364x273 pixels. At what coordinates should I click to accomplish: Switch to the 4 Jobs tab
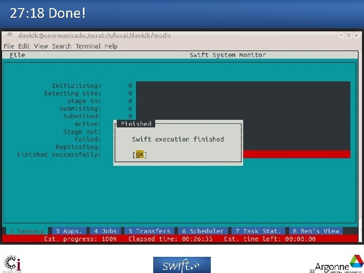pyautogui.click(x=105, y=231)
